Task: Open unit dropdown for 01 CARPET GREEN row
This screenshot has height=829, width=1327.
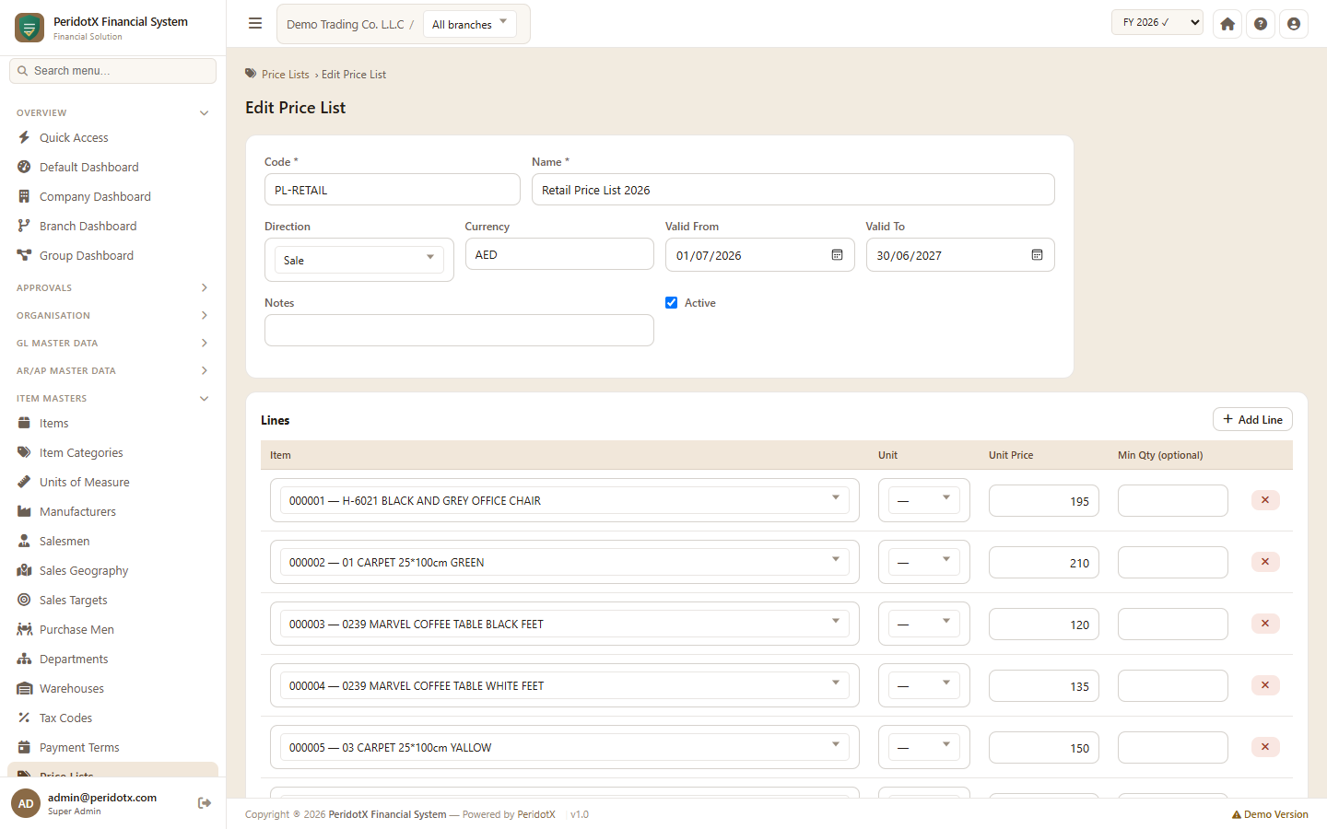Action: point(924,562)
